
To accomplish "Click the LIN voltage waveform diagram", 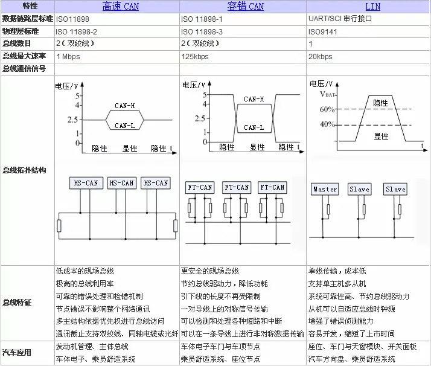I will point(369,116).
